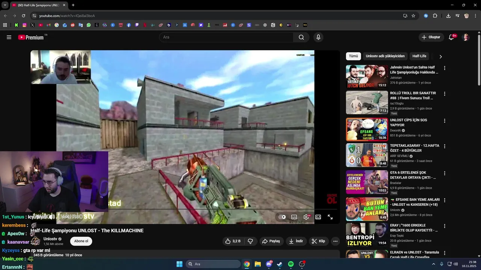
Task: Download video with İndir button
Action: (296, 241)
